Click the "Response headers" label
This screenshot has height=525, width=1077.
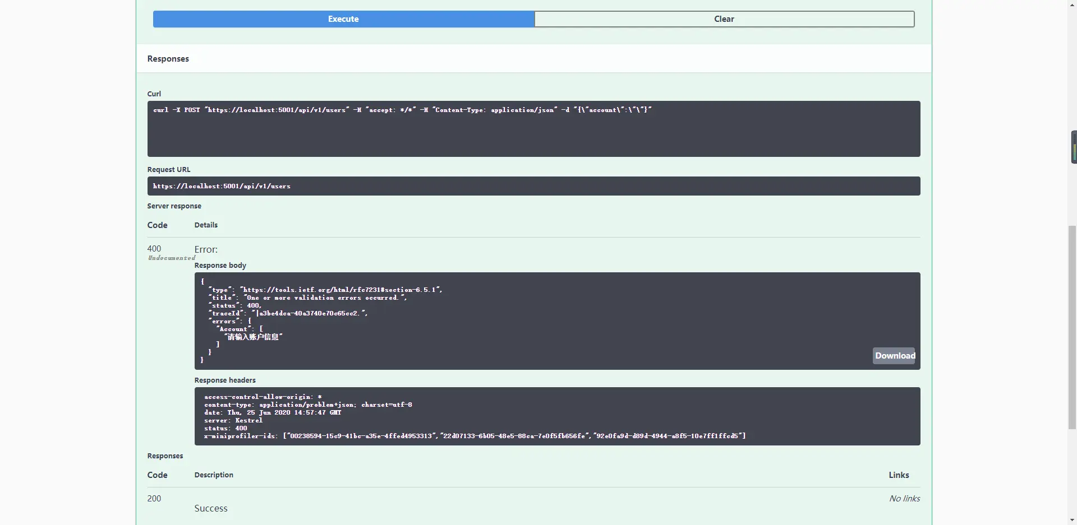[225, 380]
